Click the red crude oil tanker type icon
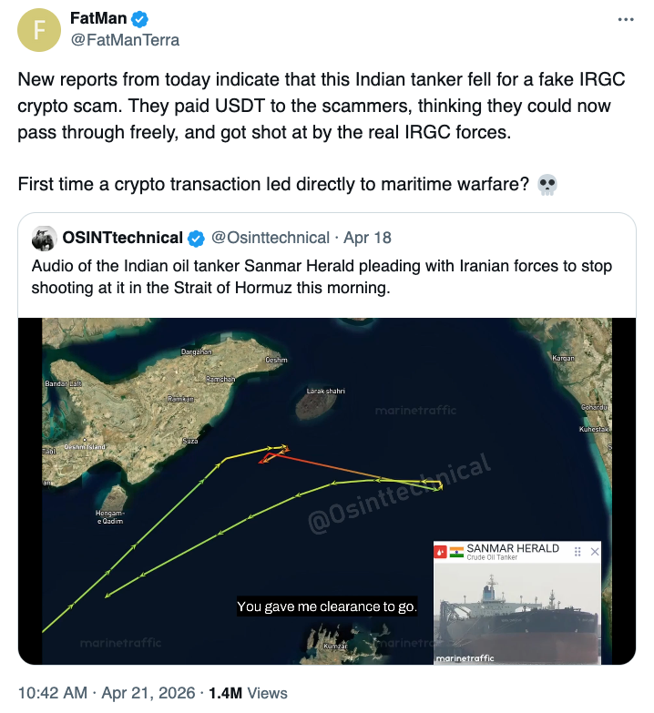The width and height of the screenshot is (654, 713). tap(441, 552)
